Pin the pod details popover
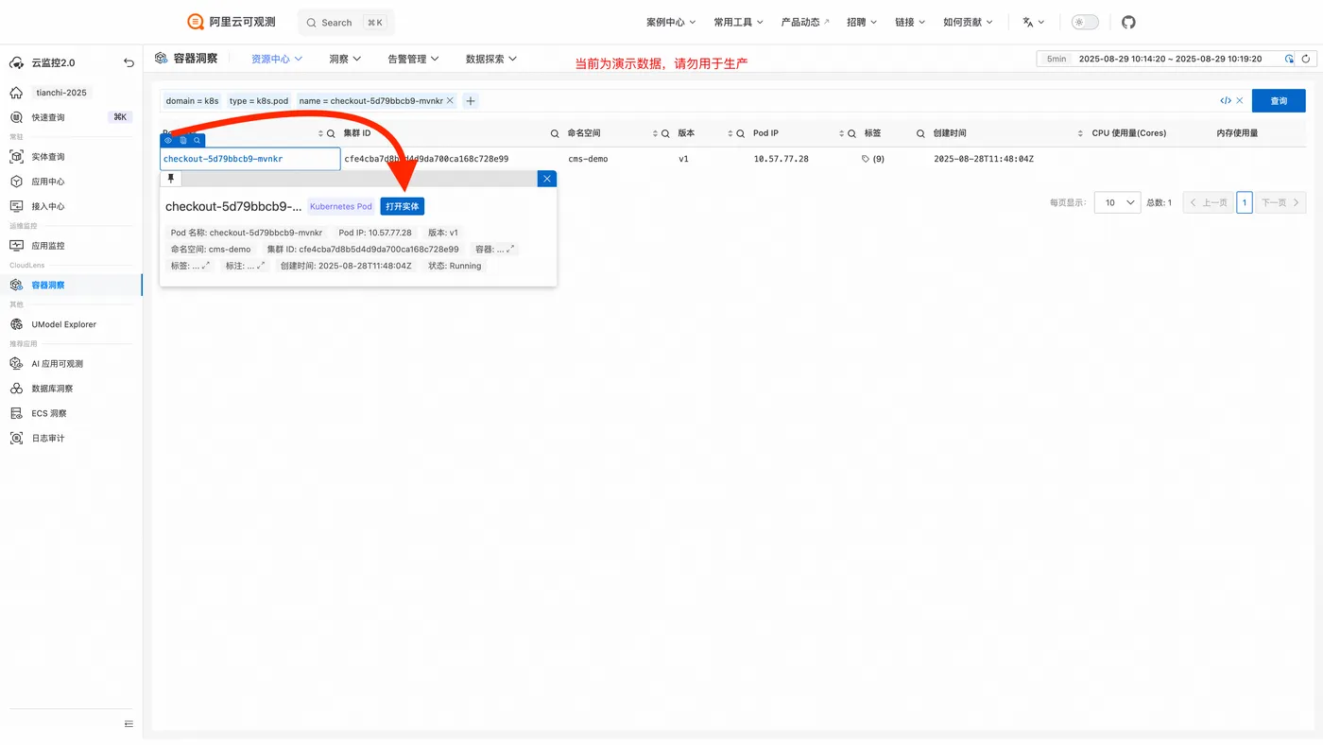1323x745 pixels. [171, 178]
